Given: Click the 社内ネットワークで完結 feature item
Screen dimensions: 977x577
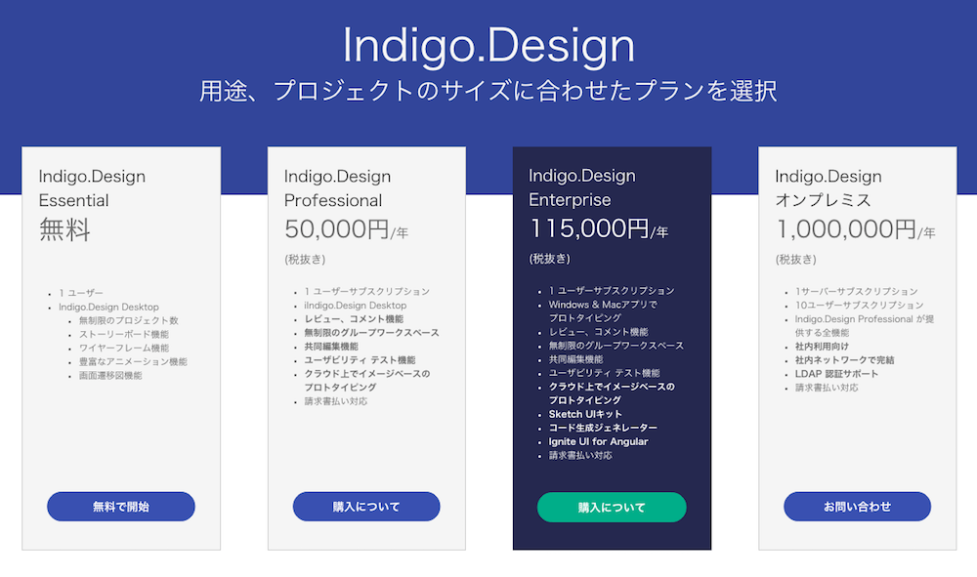Looking at the screenshot, I should pyautogui.click(x=844, y=360).
